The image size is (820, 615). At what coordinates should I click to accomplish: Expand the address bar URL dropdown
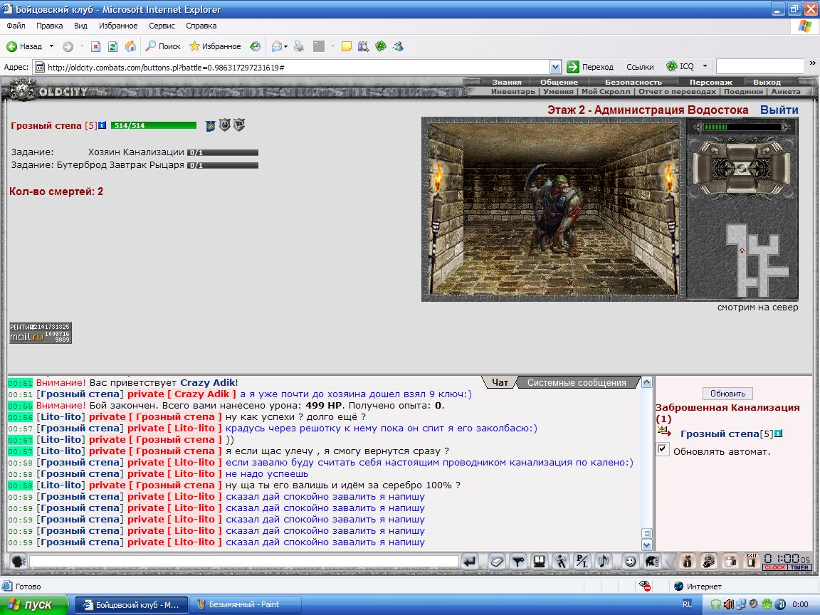555,67
